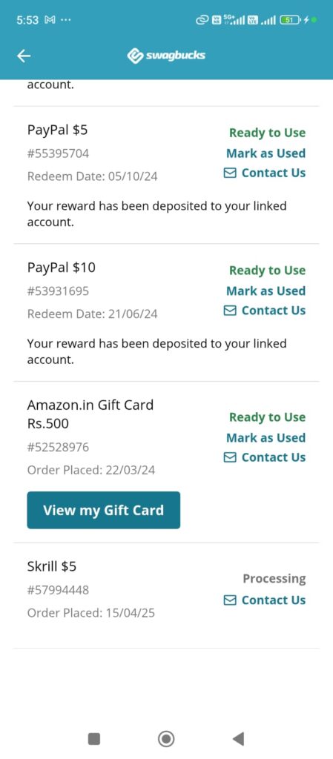The height and width of the screenshot is (759, 333).
Task: Tap the Android recent apps square
Action: [x=94, y=739]
